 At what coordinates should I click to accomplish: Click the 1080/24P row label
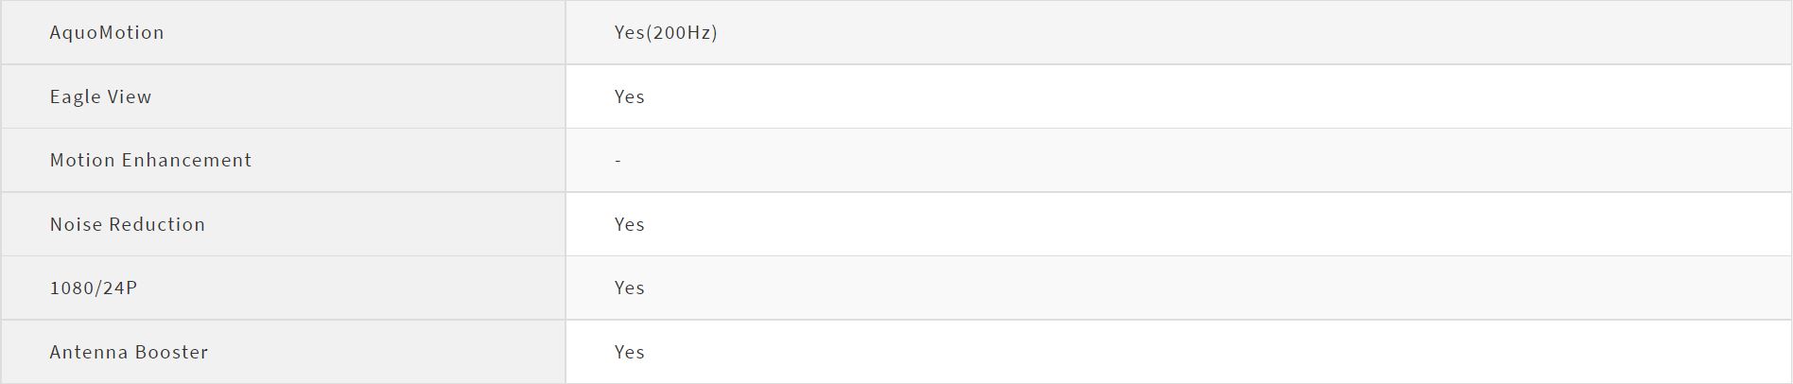[93, 288]
